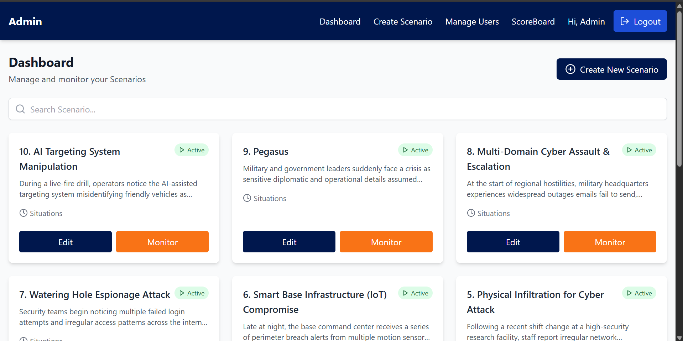This screenshot has height=341, width=683.
Task: Click the plus icon in Create New Scenario
Action: (570, 69)
